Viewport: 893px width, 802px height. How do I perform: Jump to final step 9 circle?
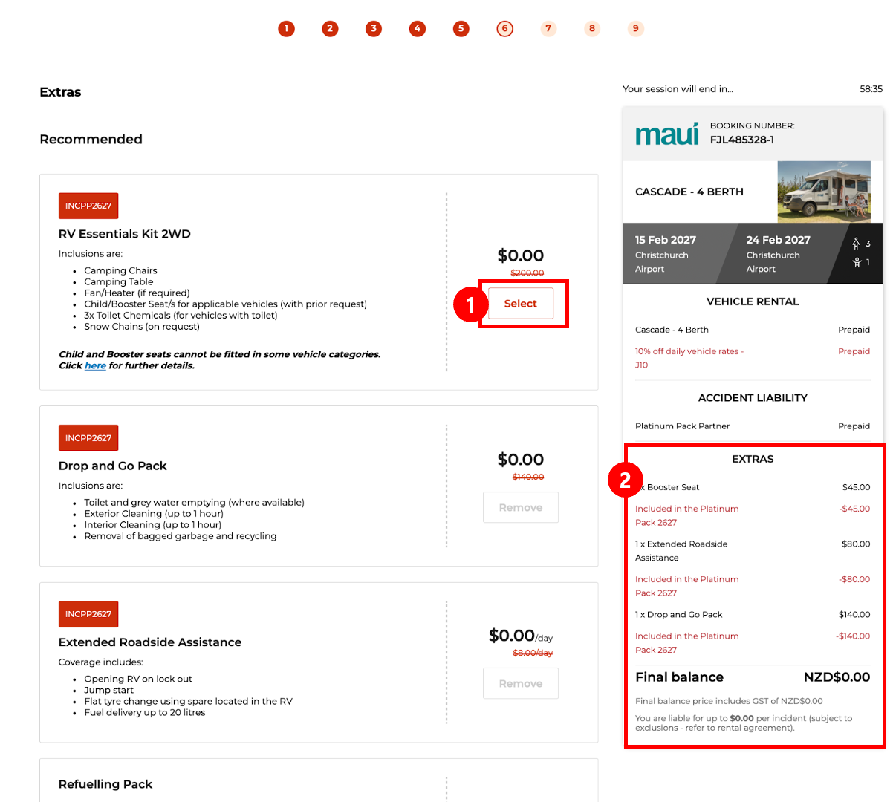(636, 29)
